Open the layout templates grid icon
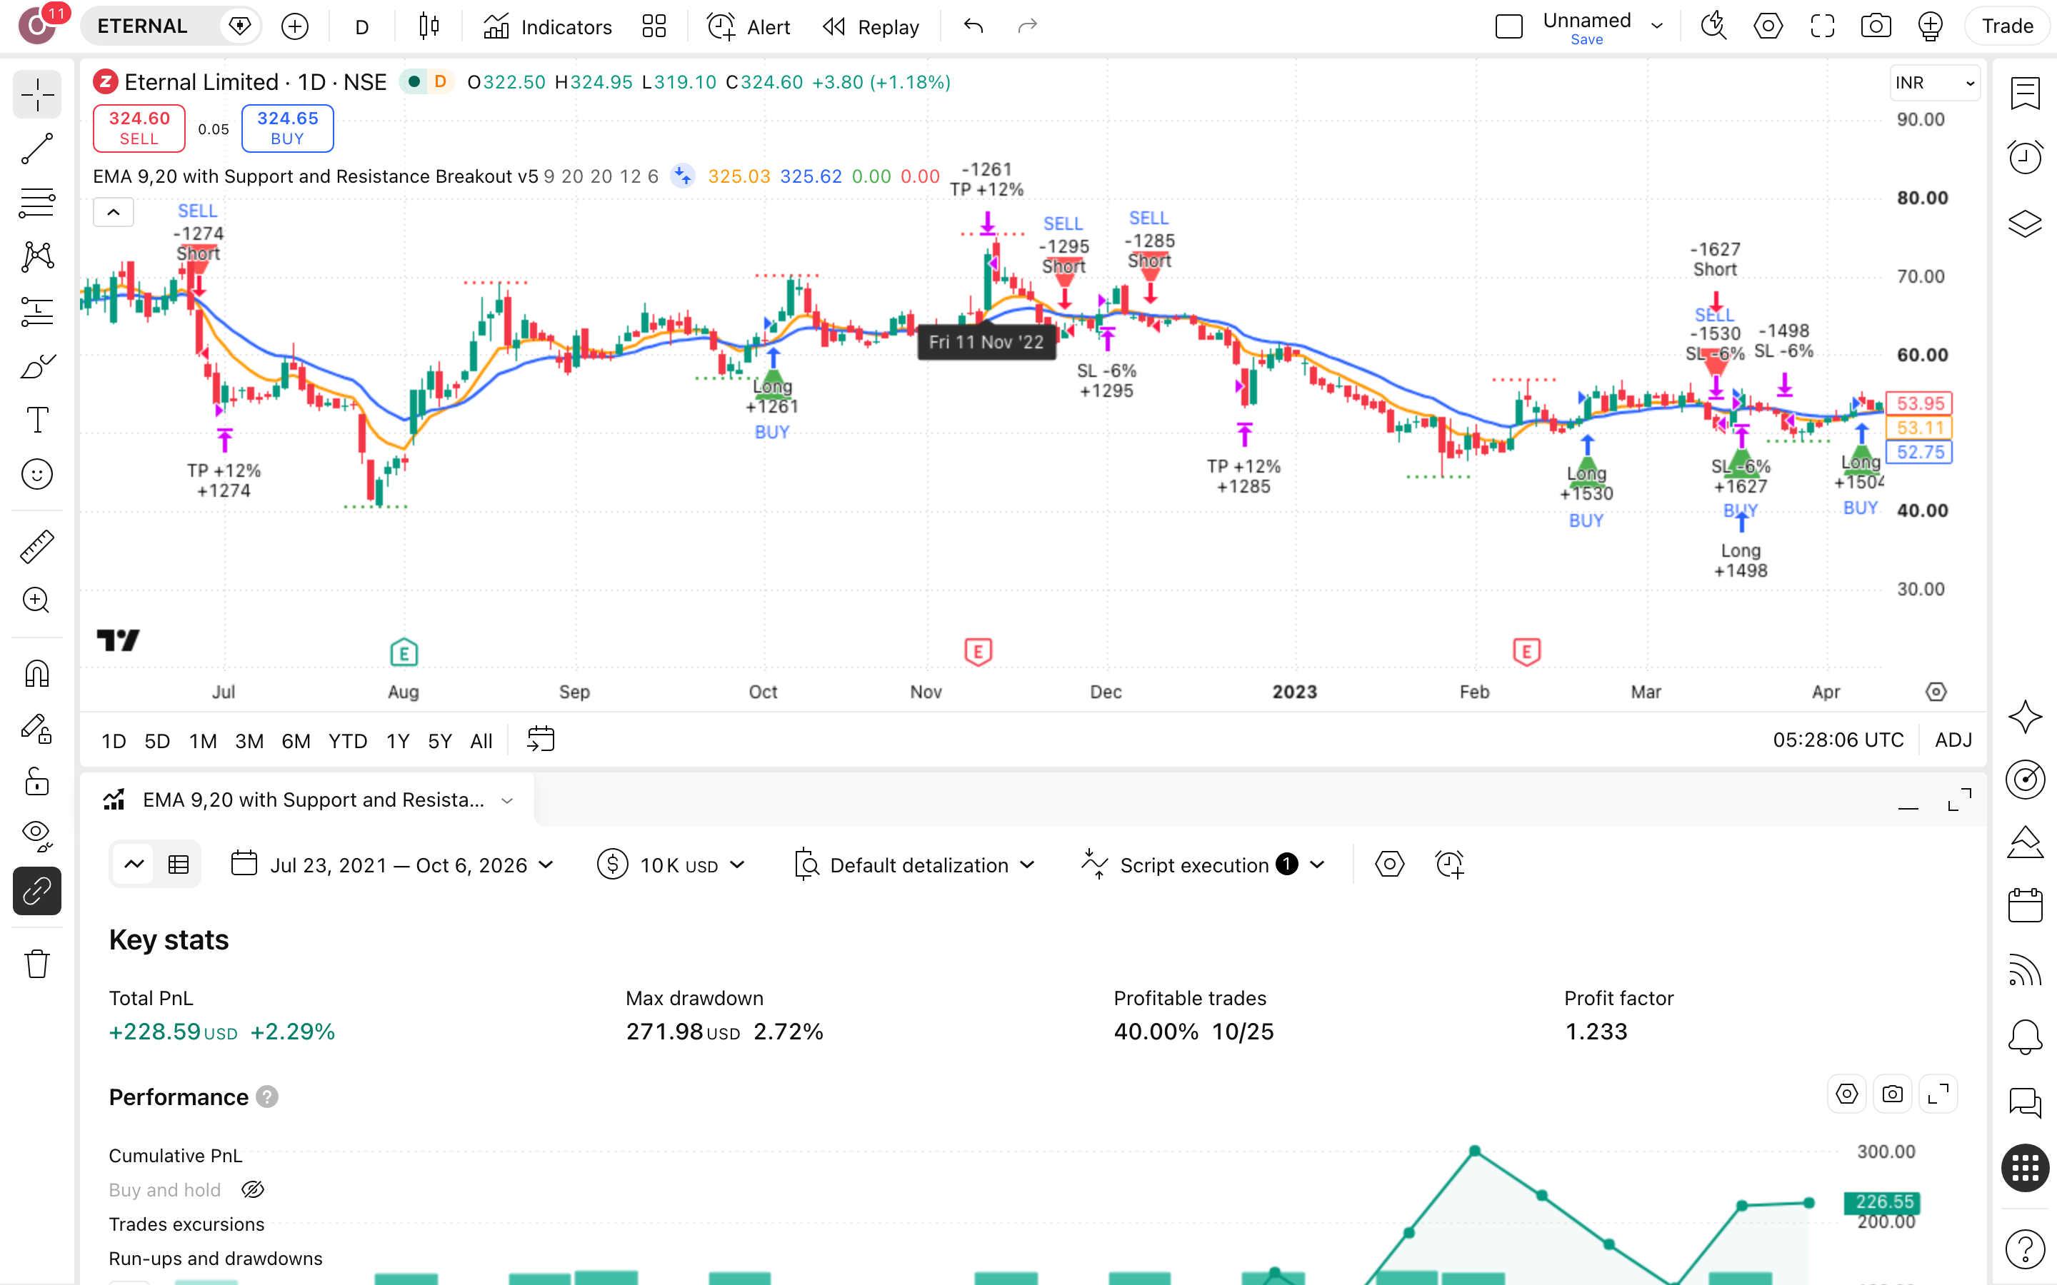 point(654,26)
